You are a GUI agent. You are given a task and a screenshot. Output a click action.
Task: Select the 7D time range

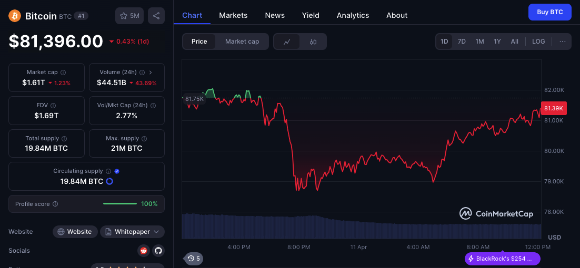[462, 42]
